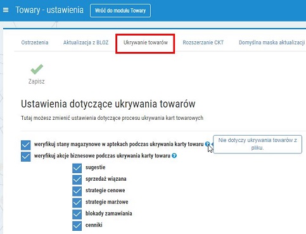The height and width of the screenshot is (234, 306).
Task: Toggle blokady zamawiania checkbox
Action: point(77,214)
